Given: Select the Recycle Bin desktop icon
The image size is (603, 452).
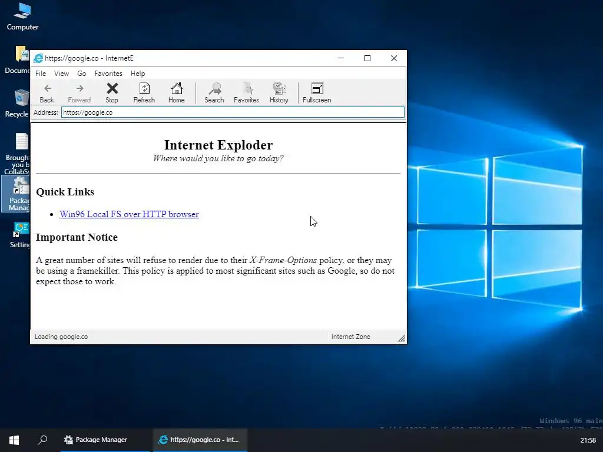Looking at the screenshot, I should click(17, 103).
